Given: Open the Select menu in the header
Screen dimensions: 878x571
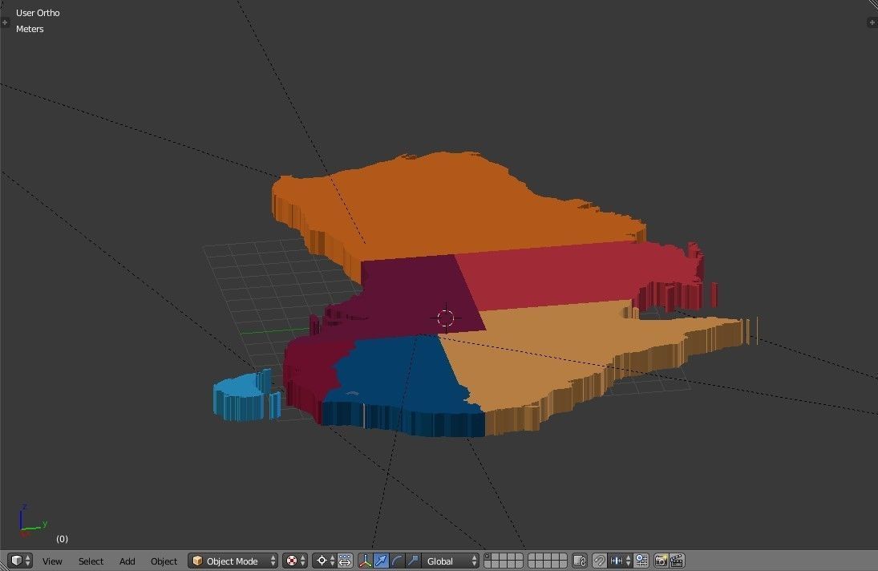Looking at the screenshot, I should tap(91, 561).
